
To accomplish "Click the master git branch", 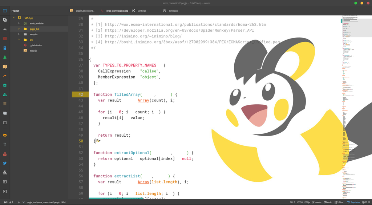I will (317, 202).
